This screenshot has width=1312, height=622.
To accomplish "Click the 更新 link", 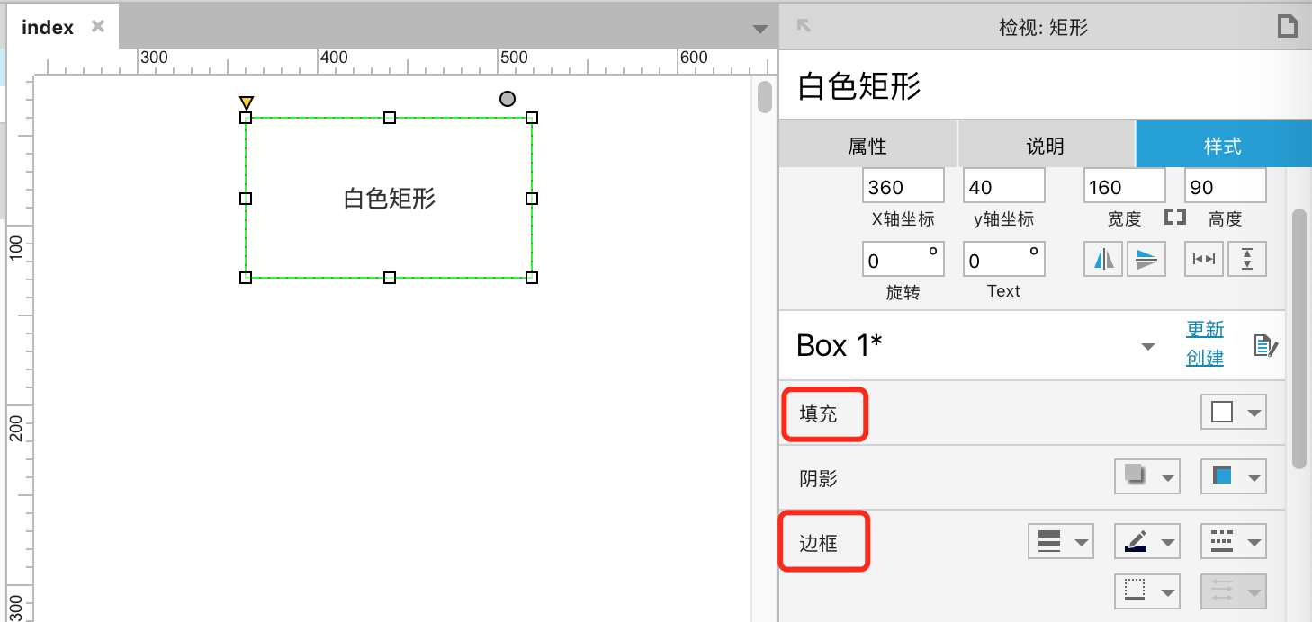I will (1205, 329).
